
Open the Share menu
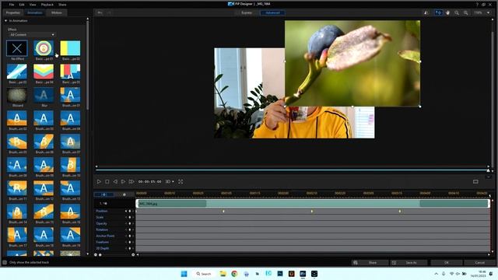pyautogui.click(x=62, y=5)
